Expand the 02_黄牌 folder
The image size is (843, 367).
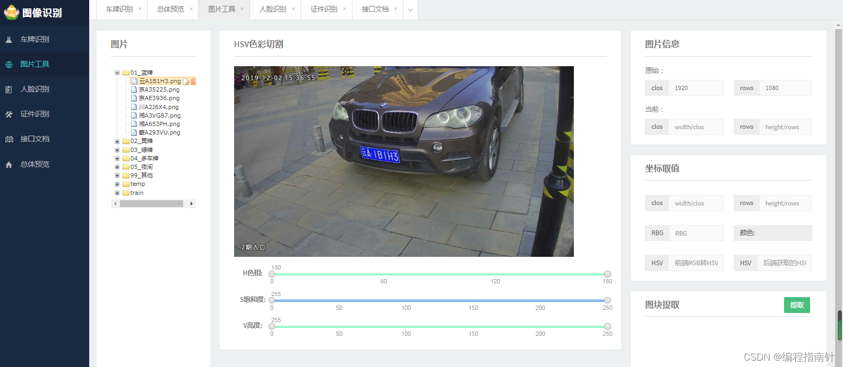point(117,141)
